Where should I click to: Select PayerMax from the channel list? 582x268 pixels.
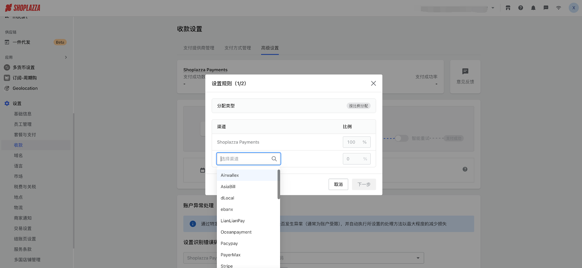pyautogui.click(x=247, y=255)
